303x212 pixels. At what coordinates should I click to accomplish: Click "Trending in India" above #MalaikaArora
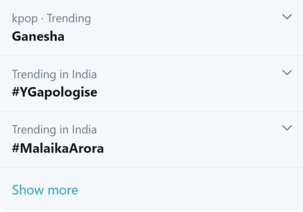point(54,129)
